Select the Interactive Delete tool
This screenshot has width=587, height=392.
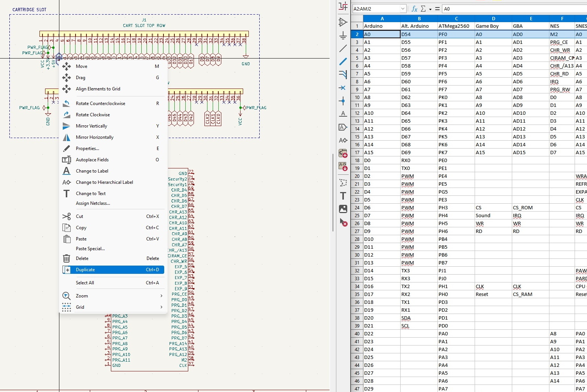tap(343, 222)
